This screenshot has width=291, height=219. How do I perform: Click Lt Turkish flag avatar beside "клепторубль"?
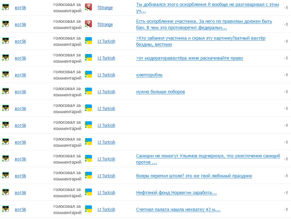(x=88, y=74)
